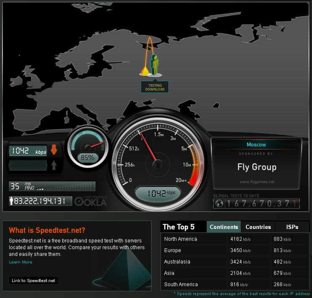The image size is (312, 298).
Task: Click the Ookla net metrics logo
Action: point(91,200)
